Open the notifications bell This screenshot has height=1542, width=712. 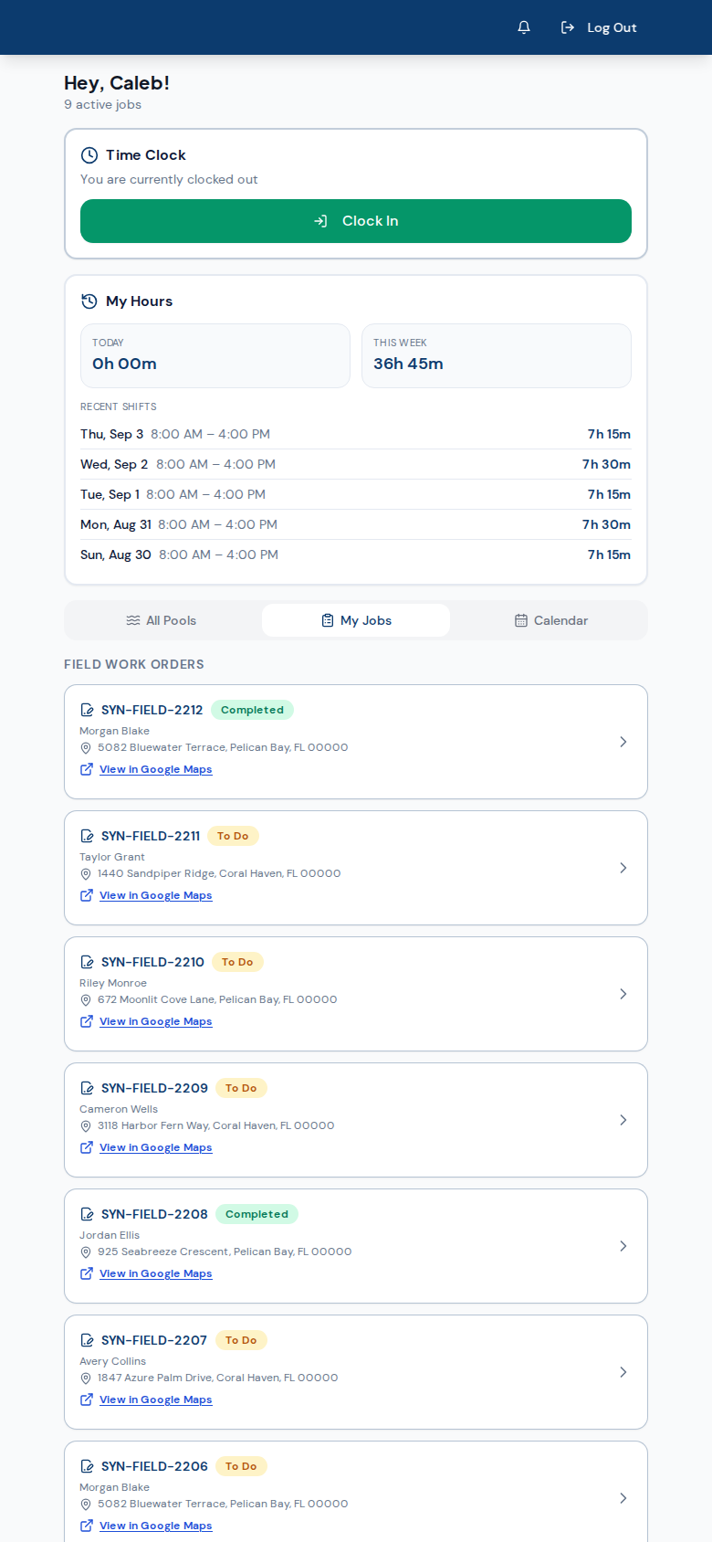tap(524, 27)
